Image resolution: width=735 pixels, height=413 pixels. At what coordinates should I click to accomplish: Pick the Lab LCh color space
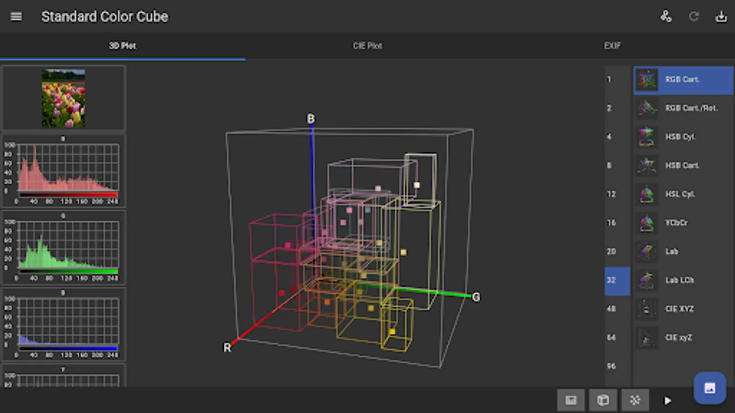tap(683, 280)
